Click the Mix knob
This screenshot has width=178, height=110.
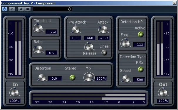coord(89,78)
